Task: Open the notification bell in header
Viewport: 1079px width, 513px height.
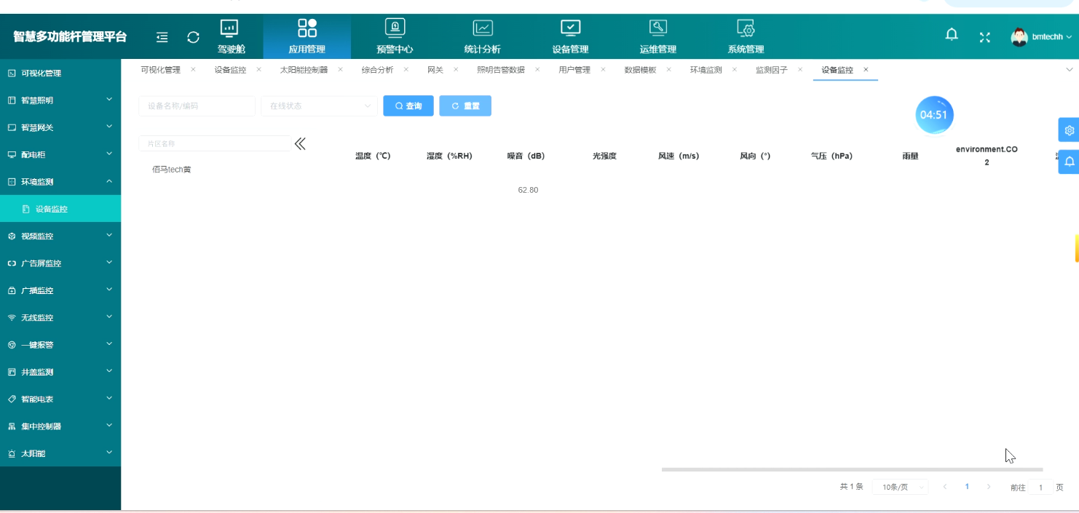Action: (952, 35)
